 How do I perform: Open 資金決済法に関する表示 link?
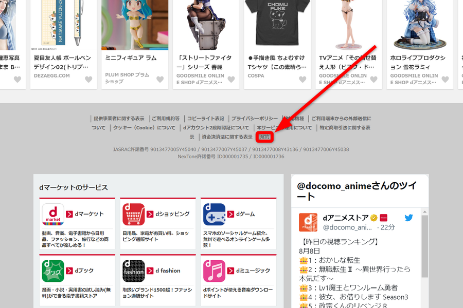[227, 137]
